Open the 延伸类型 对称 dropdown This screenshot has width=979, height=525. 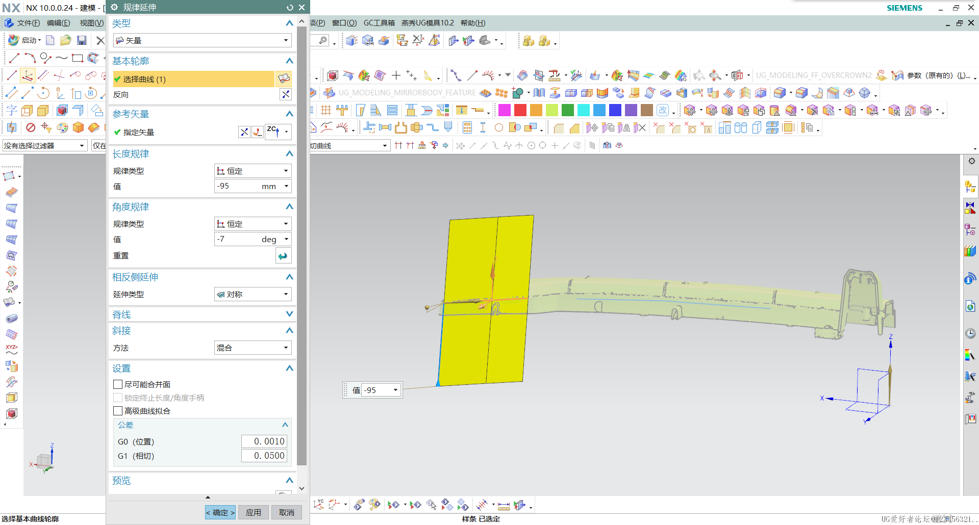pyautogui.click(x=253, y=294)
